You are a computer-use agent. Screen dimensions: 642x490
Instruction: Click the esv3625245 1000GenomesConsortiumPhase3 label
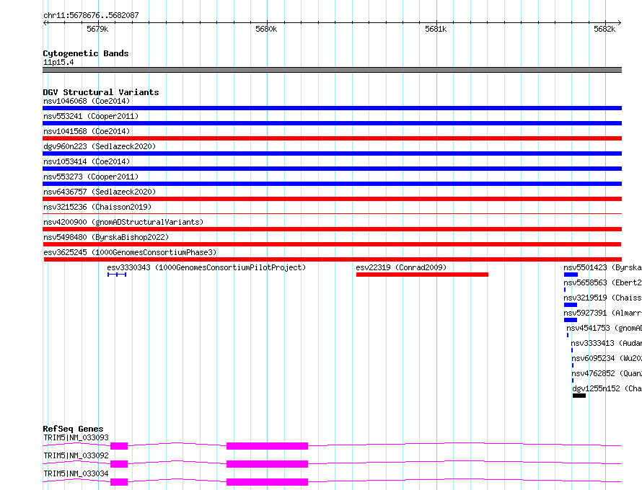point(130,252)
